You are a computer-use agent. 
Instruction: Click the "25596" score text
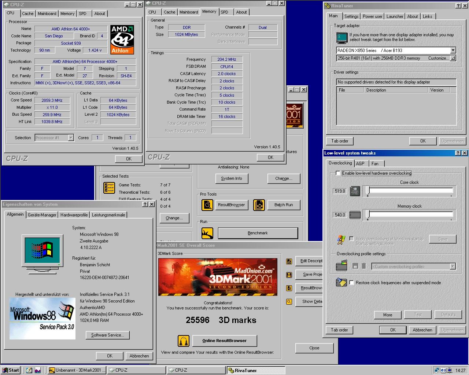coord(197,320)
